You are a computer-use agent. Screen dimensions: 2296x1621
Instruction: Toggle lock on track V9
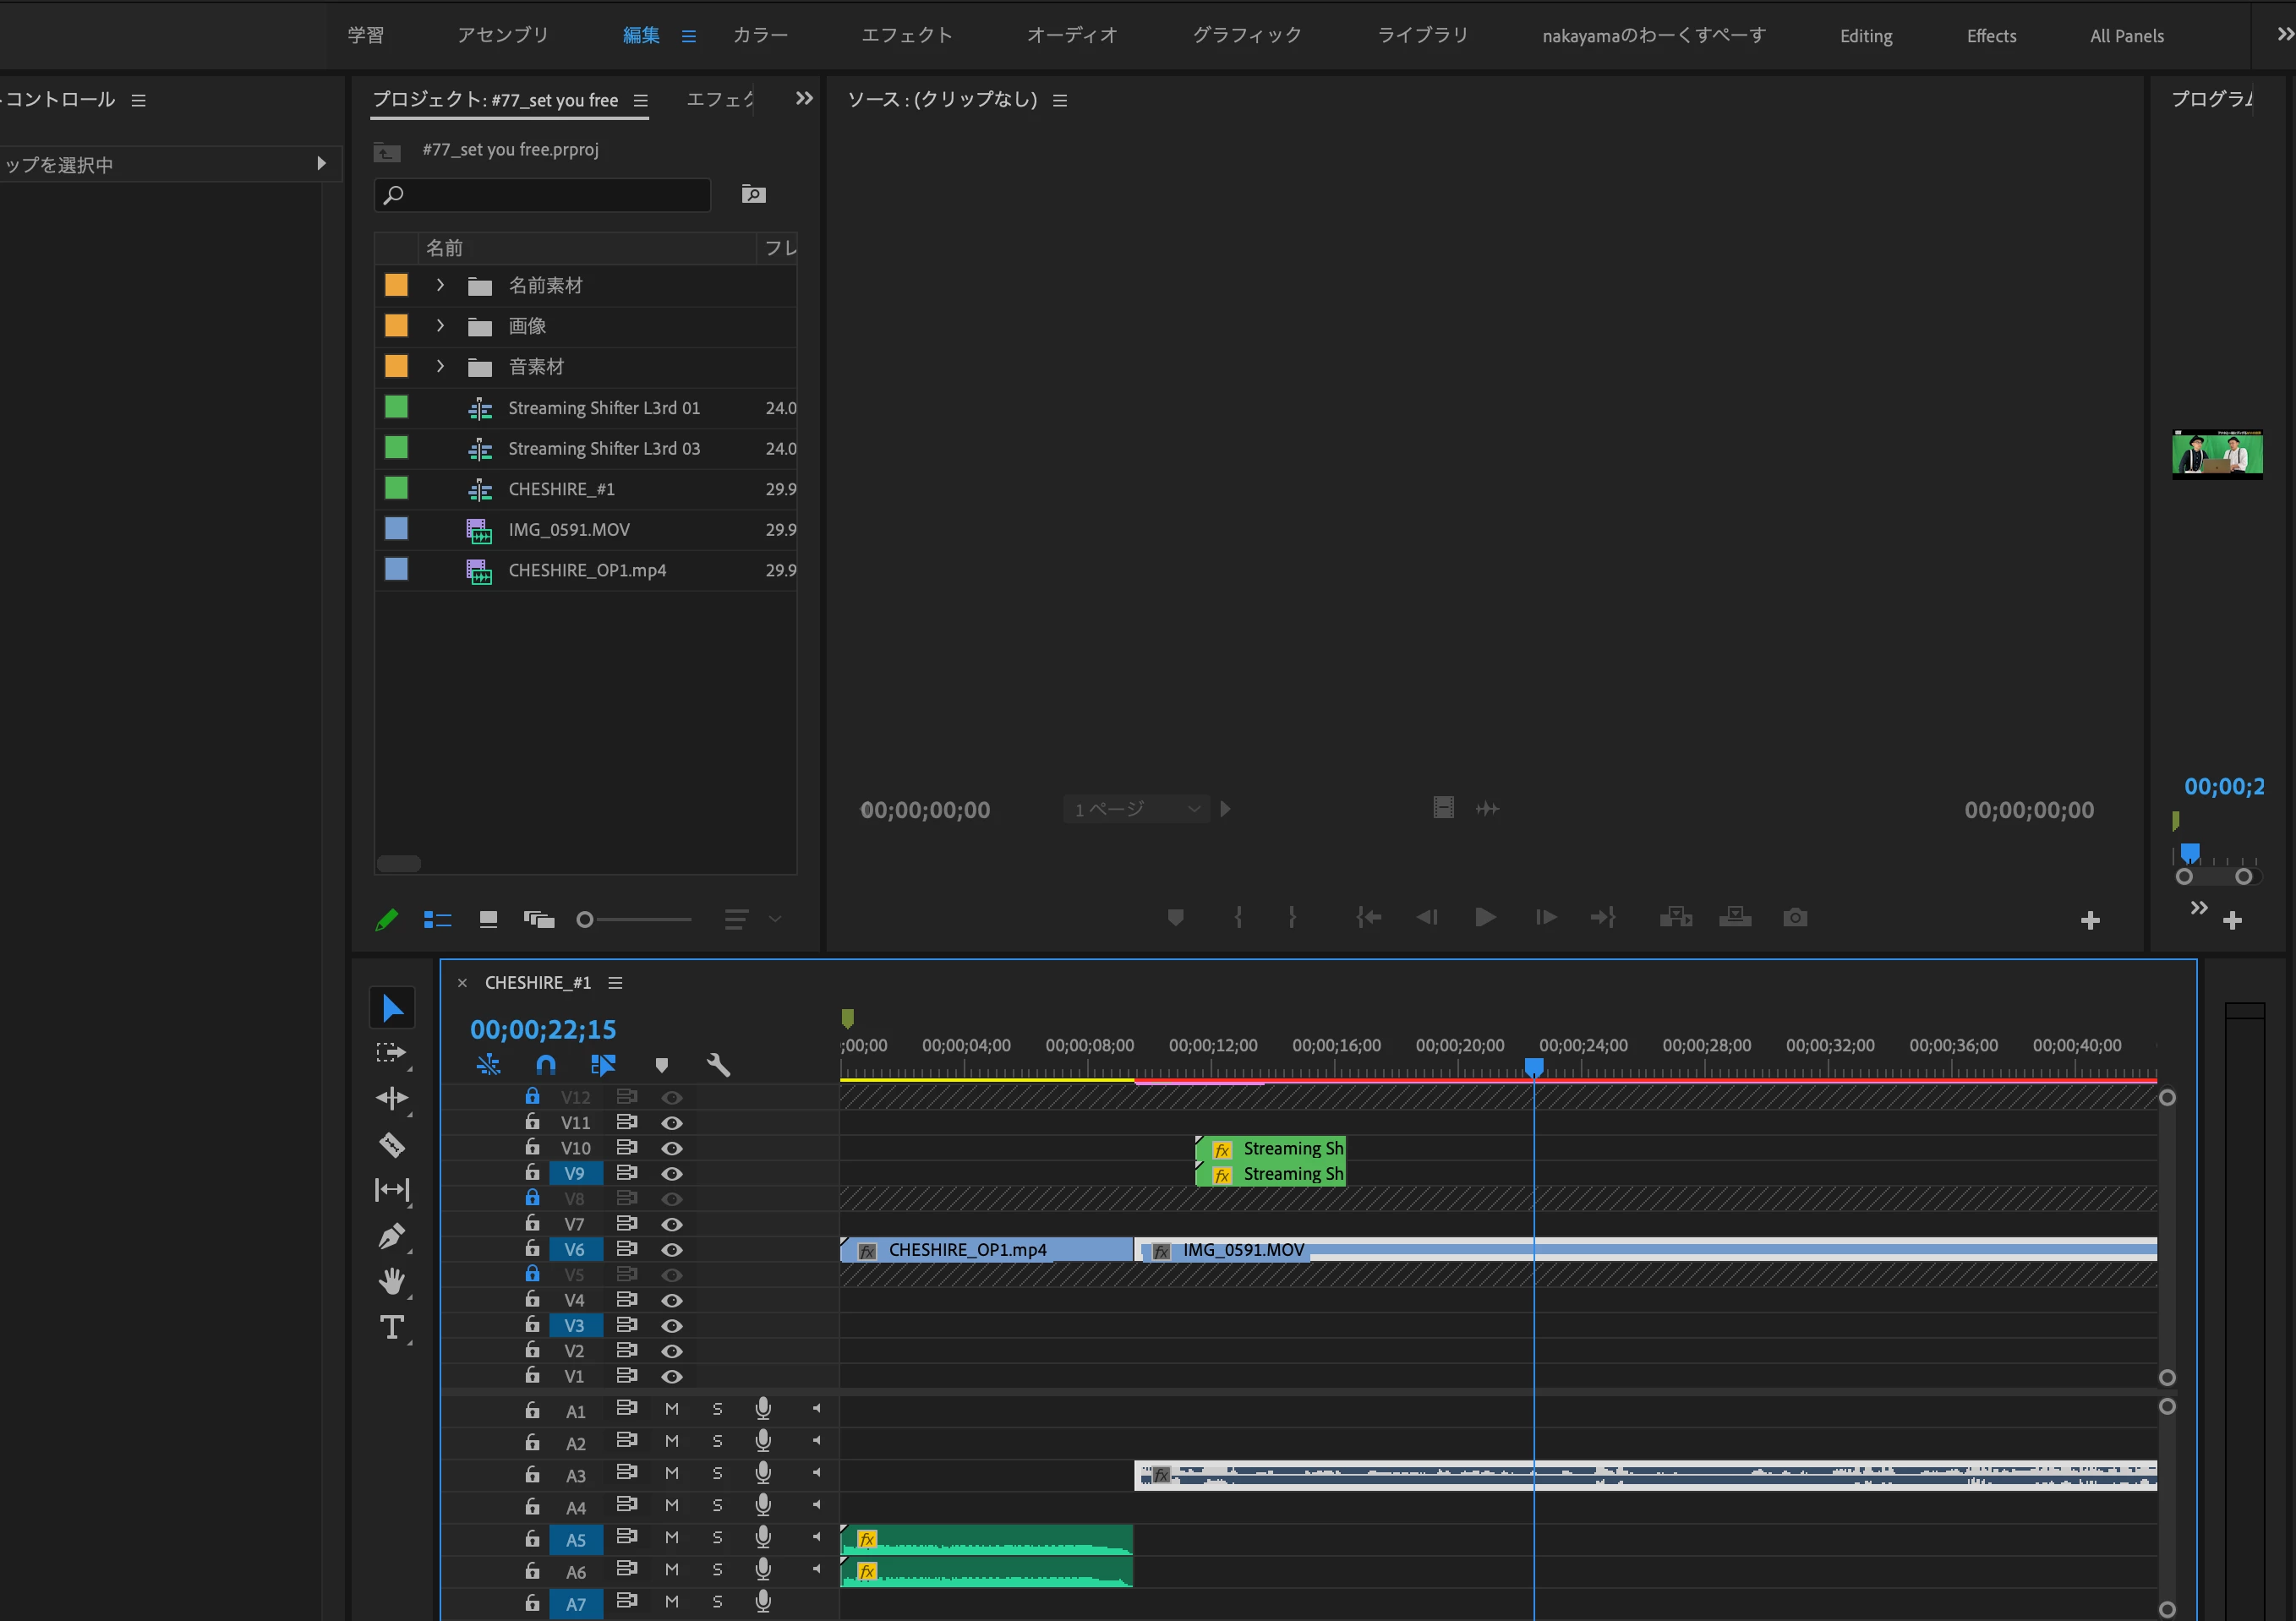pos(532,1172)
